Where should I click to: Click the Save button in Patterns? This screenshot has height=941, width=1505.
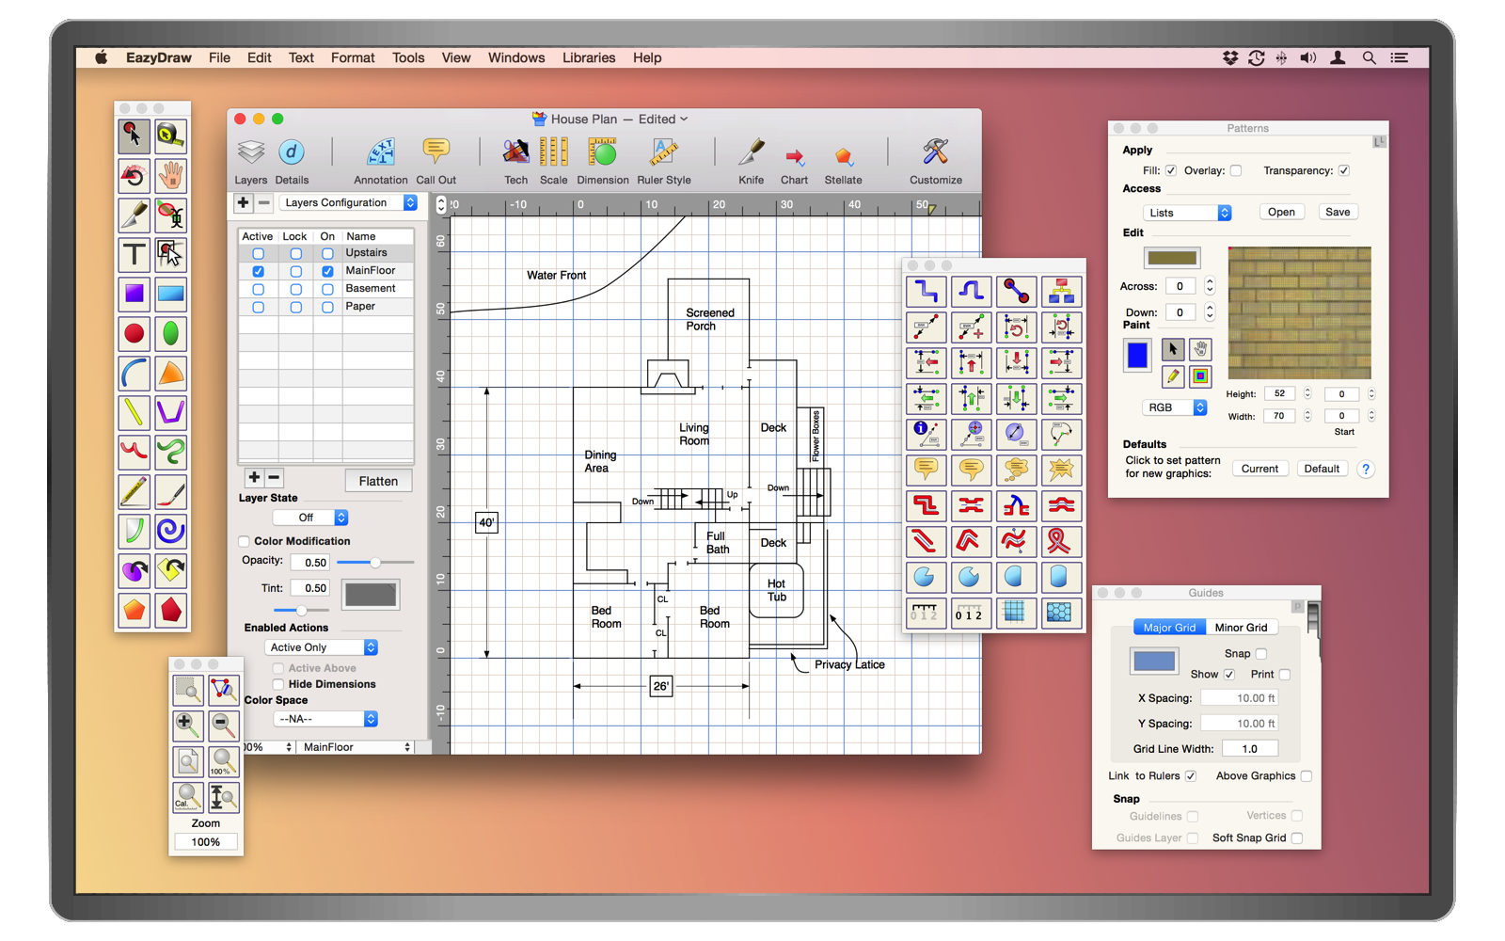[x=1338, y=212]
